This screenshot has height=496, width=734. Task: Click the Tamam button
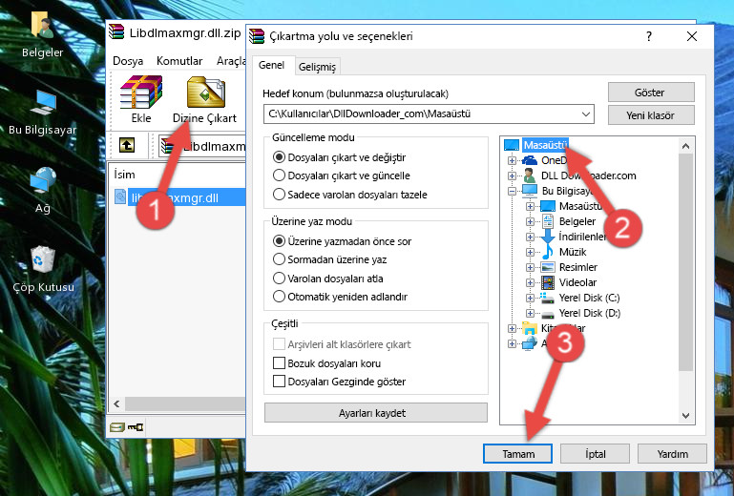coord(517,454)
